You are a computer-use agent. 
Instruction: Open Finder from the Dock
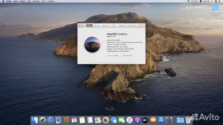tap(35, 120)
